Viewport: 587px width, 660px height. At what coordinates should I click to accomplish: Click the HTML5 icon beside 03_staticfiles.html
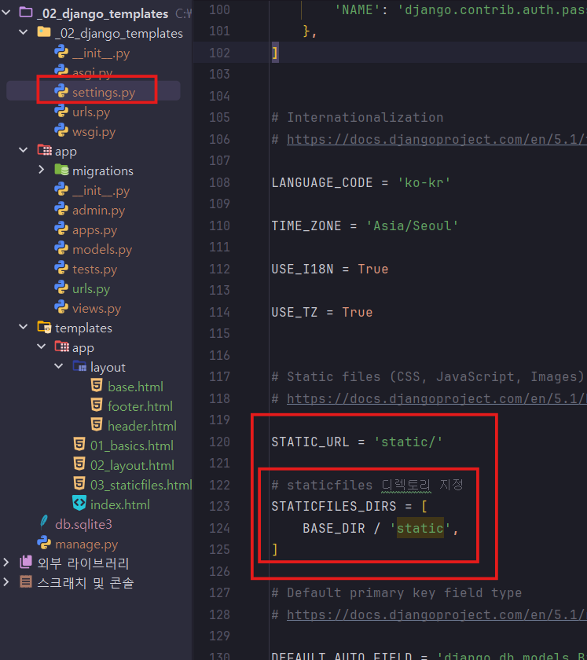(79, 483)
